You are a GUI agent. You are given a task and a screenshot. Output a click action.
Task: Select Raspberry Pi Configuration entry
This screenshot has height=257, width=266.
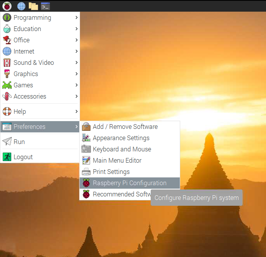pyautogui.click(x=129, y=183)
